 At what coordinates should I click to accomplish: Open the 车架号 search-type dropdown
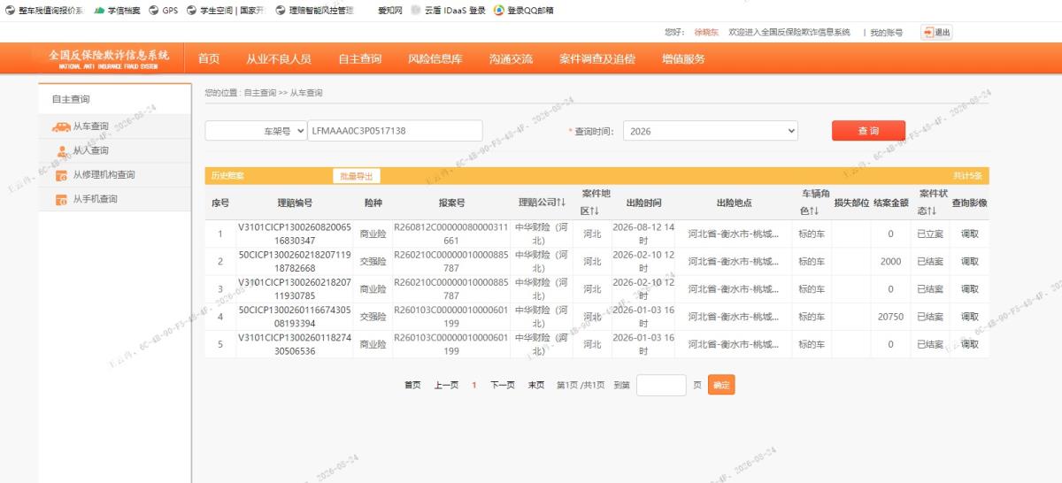click(256, 130)
